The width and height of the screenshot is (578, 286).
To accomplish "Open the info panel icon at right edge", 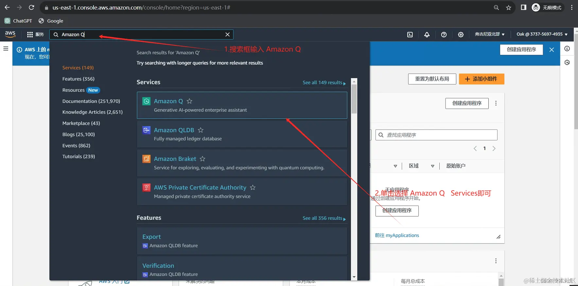I will [x=567, y=49].
